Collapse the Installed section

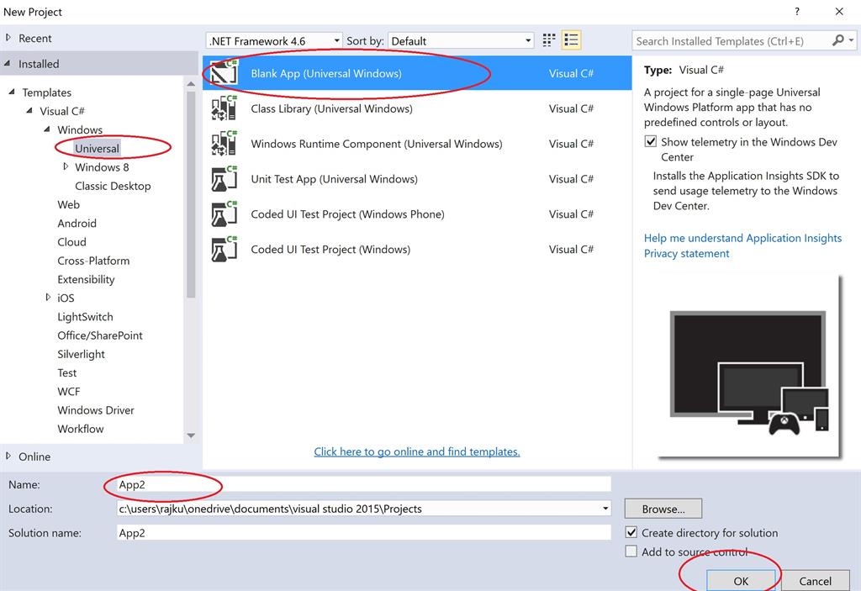(8, 64)
